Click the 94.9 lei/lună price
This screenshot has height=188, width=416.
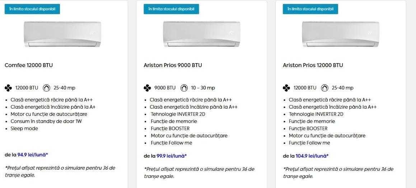tap(33, 155)
